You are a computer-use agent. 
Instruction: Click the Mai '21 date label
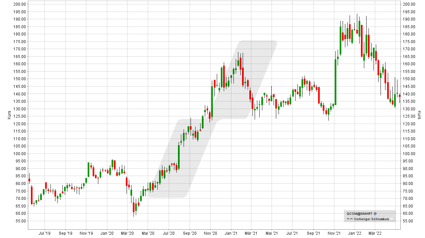(272, 233)
